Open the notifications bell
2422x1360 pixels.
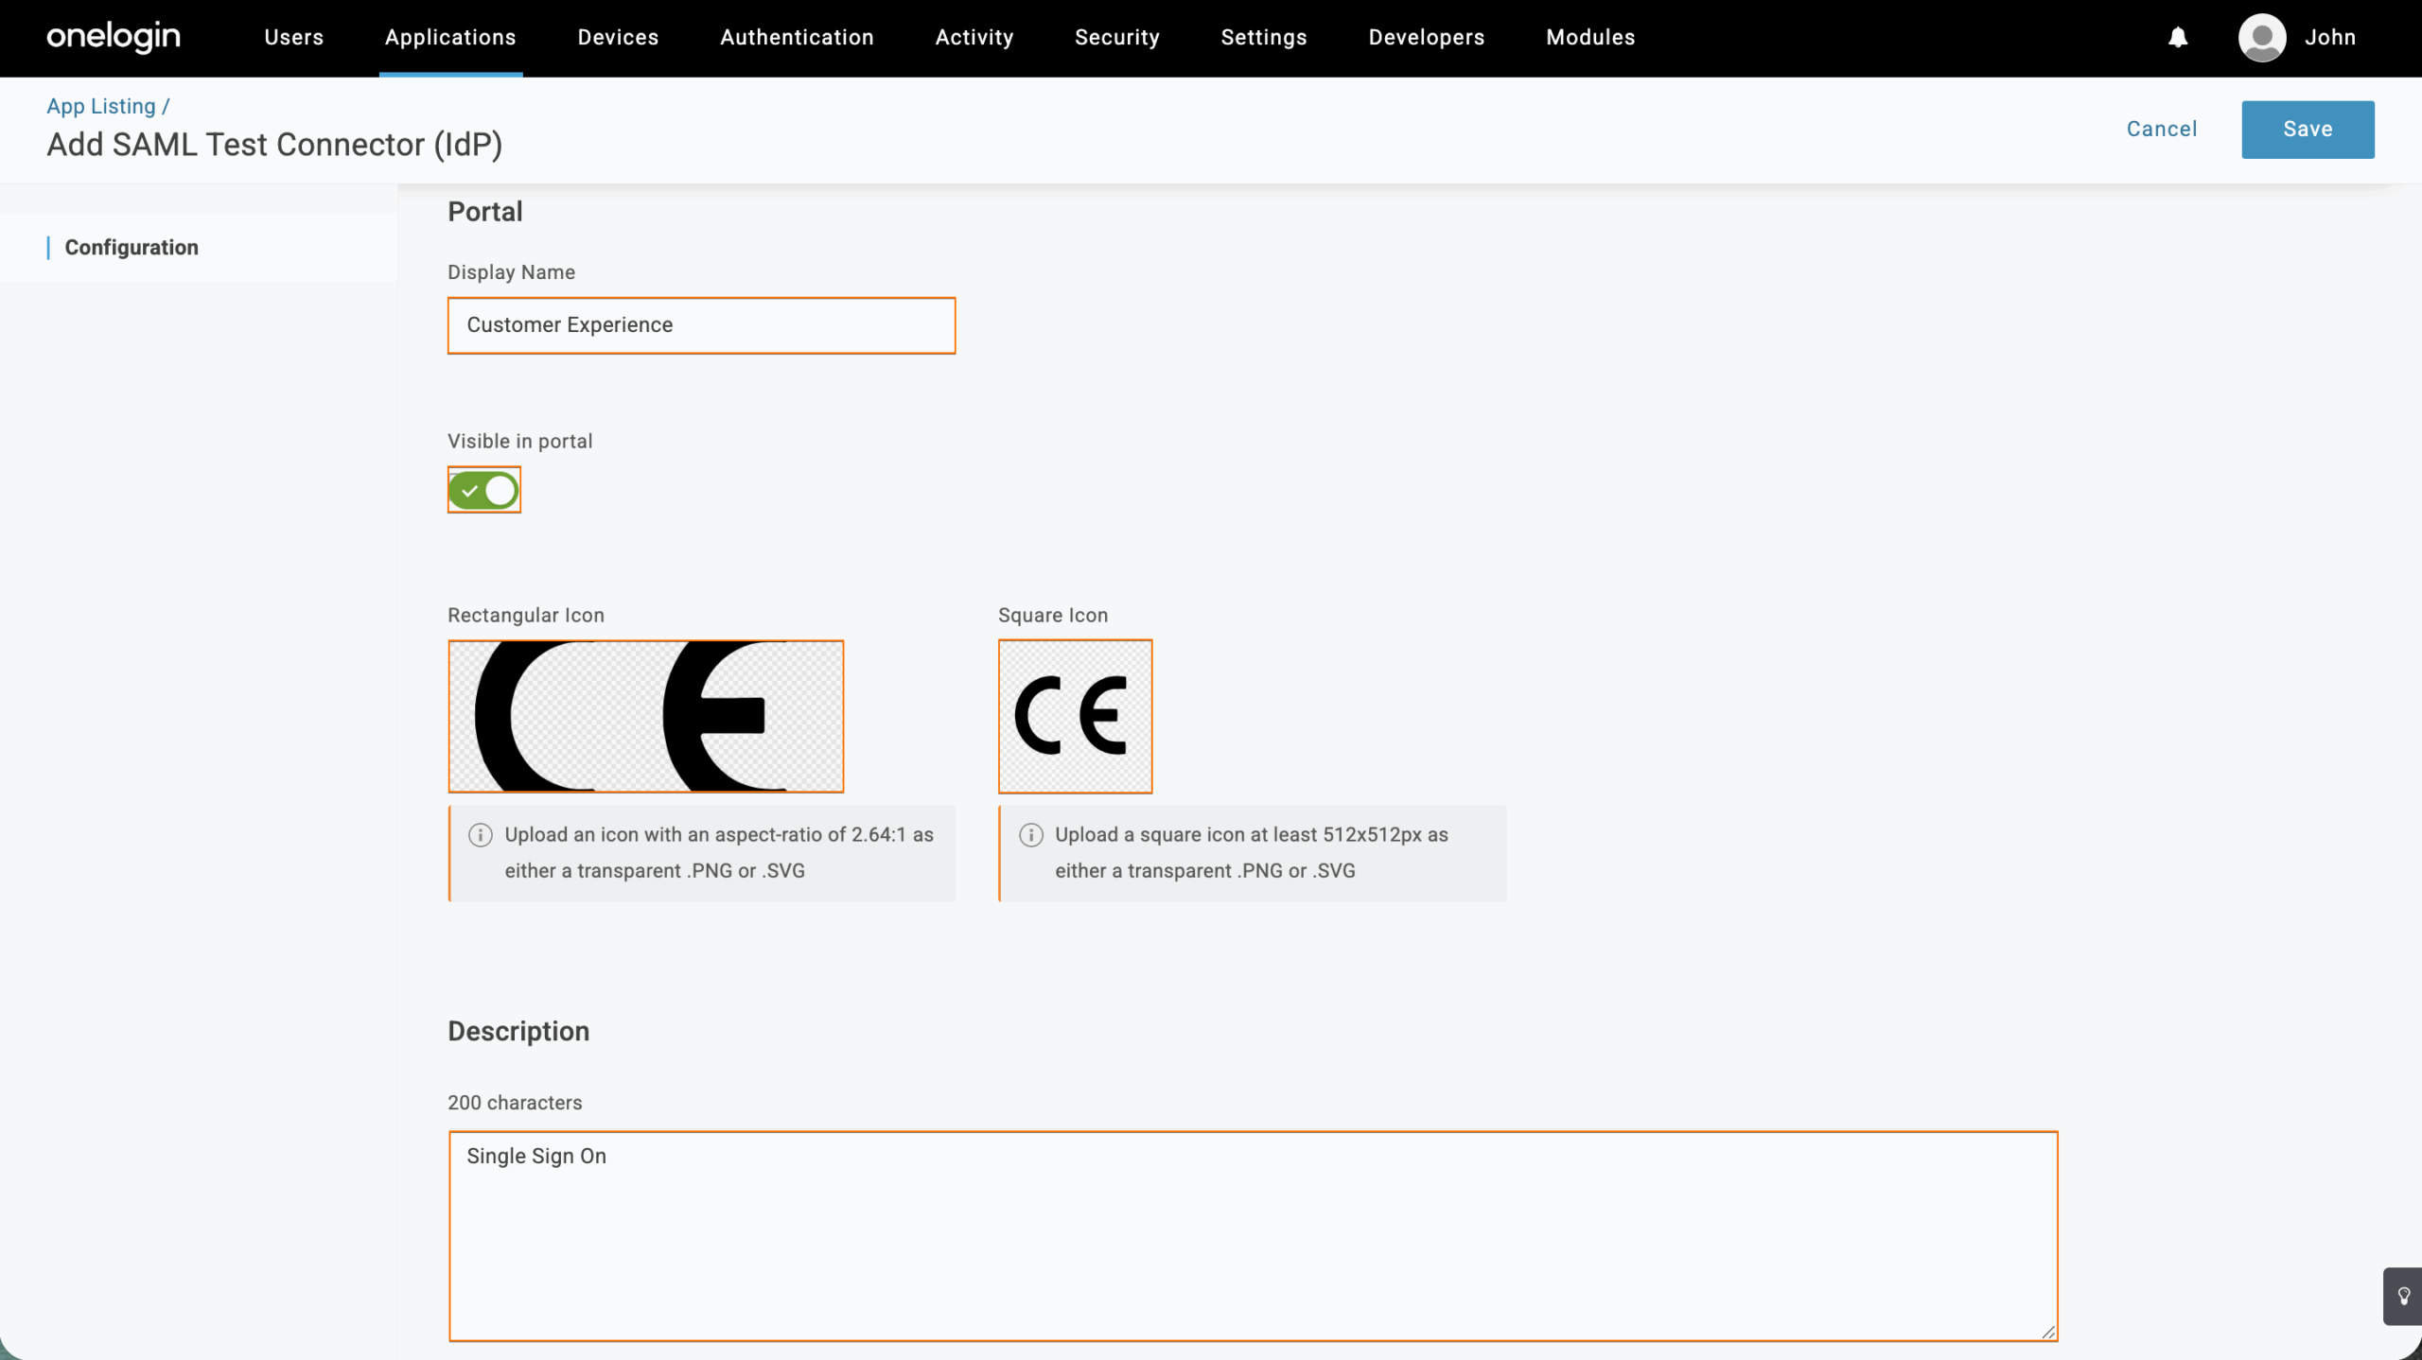2177,37
